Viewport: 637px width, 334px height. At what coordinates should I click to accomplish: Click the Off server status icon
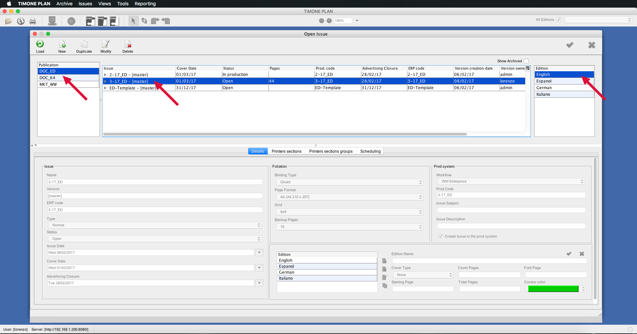click(x=52, y=21)
